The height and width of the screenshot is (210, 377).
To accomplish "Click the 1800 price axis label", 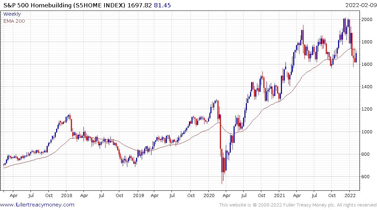I will point(367,42).
